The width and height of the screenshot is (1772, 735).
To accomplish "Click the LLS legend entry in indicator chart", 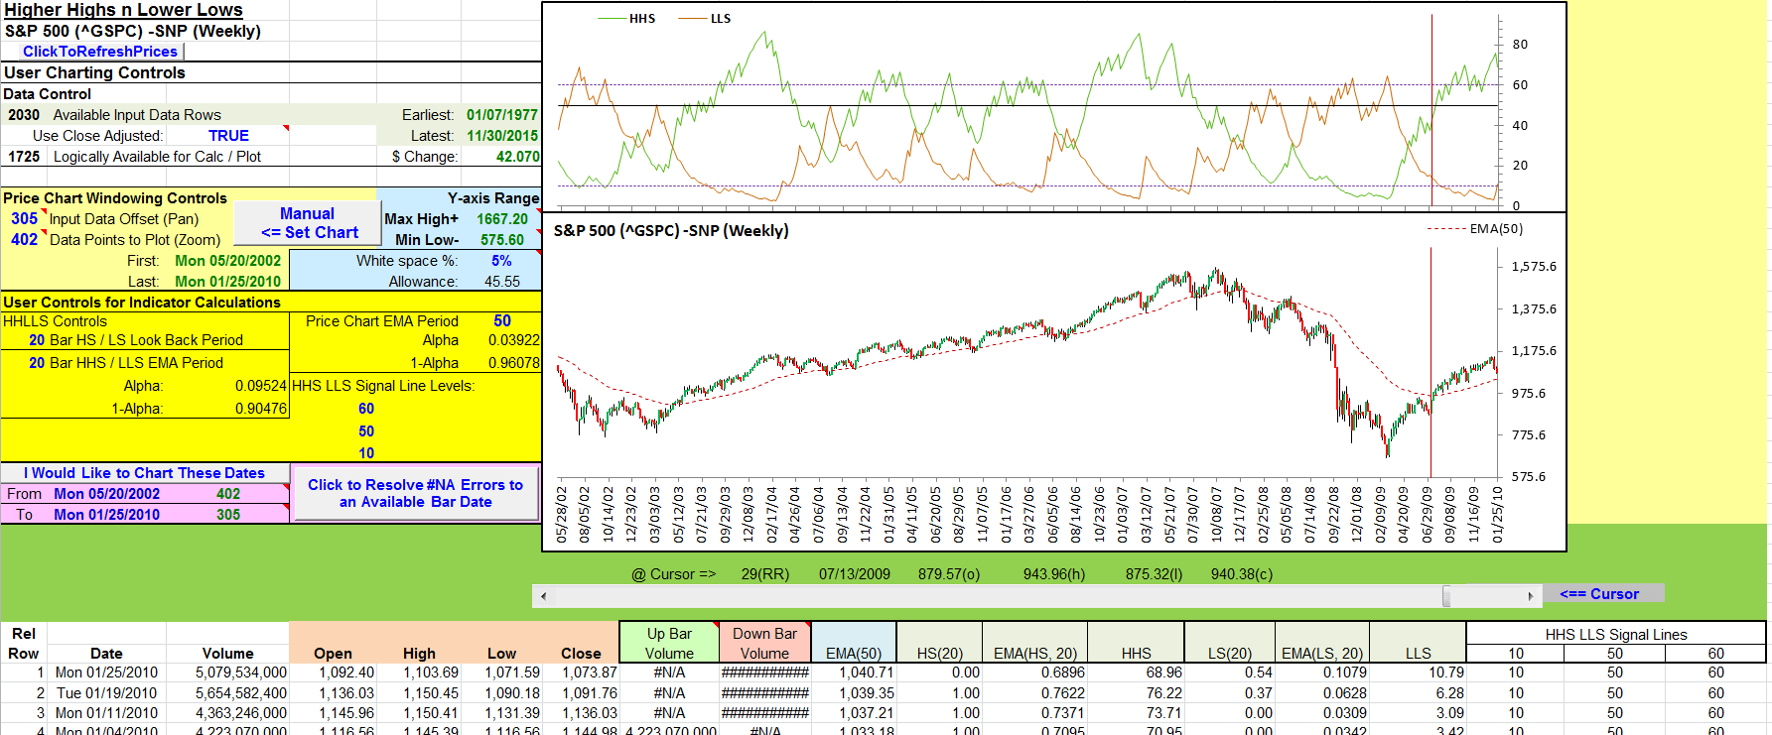I will tap(705, 19).
